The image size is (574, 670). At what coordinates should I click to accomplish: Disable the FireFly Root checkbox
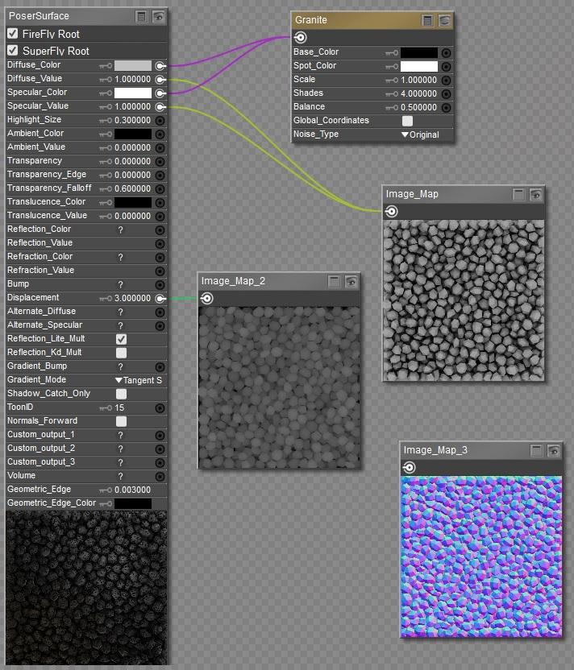coord(13,33)
